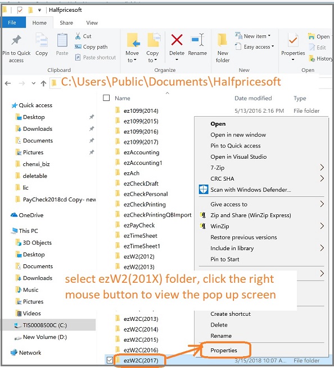Screen dimensions: 334x368
Task: Click the Cut scissors icon
Action: 78,36
